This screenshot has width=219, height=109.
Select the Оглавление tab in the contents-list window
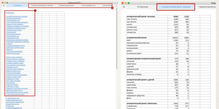18,5
